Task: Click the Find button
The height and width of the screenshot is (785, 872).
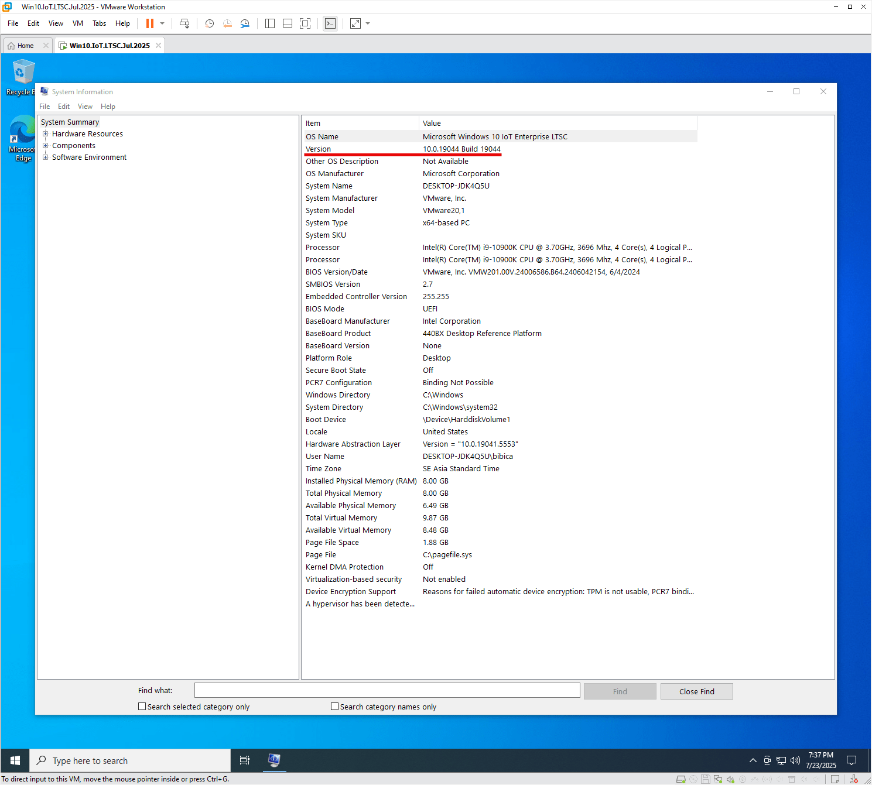Action: coord(620,691)
